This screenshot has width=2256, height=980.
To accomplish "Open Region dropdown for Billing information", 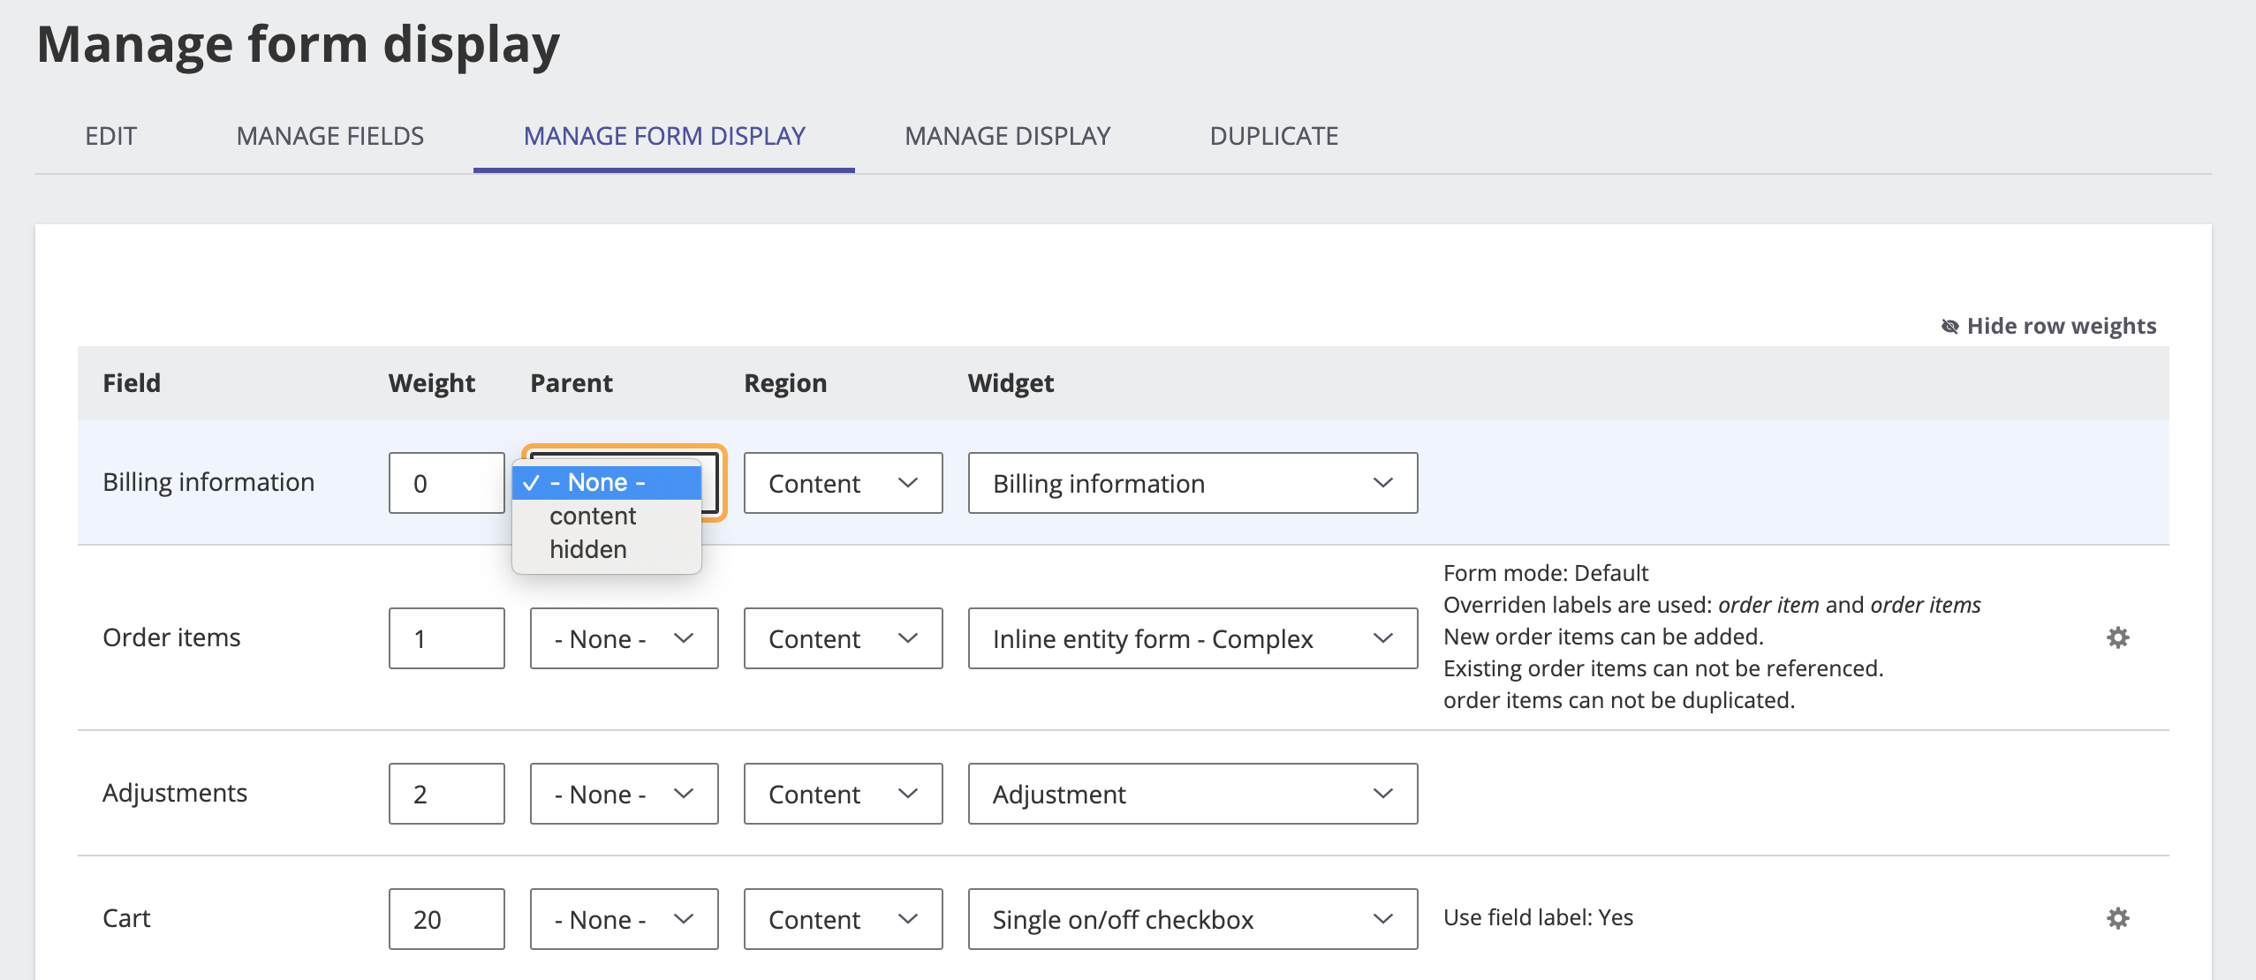I will tap(843, 483).
